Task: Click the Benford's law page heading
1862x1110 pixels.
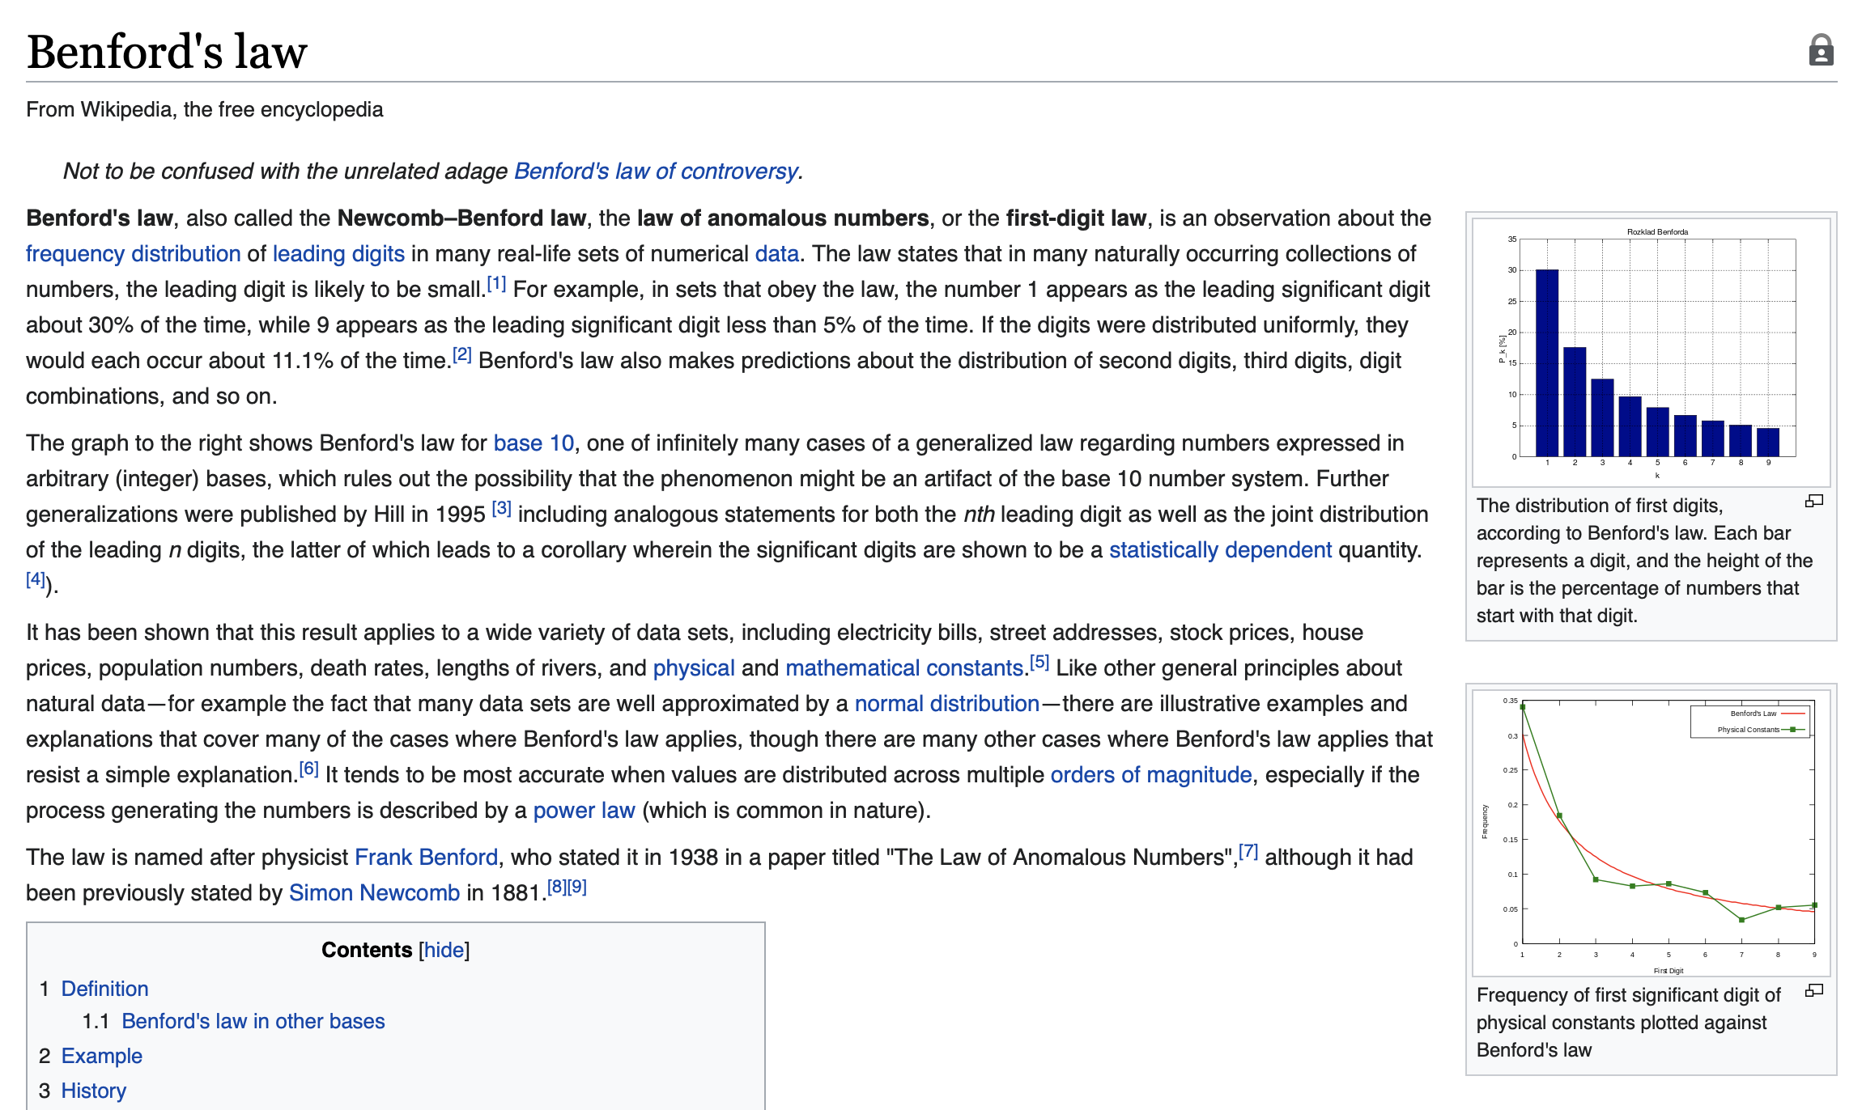Action: [167, 52]
